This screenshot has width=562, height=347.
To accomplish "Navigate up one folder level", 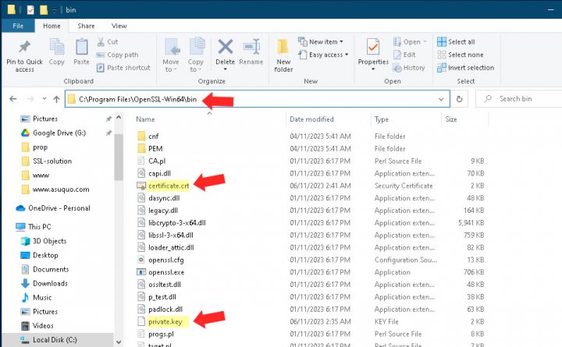I will 56,99.
